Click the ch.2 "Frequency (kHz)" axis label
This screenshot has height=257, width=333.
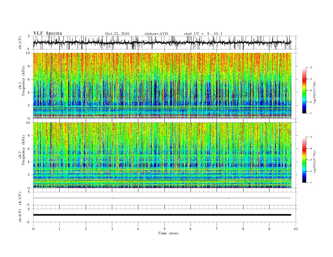(x=24, y=149)
